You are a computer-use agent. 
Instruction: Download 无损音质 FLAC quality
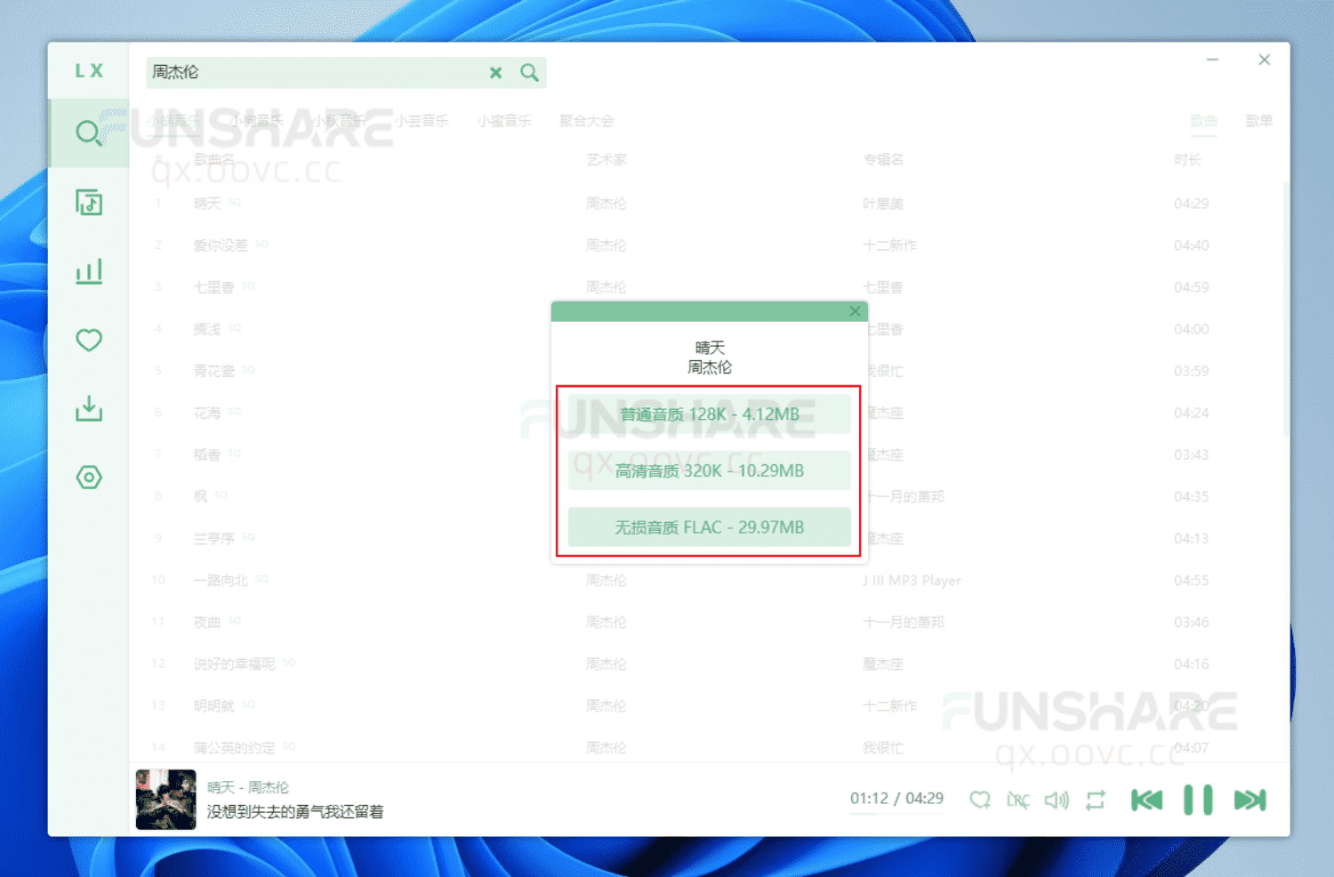pos(709,527)
